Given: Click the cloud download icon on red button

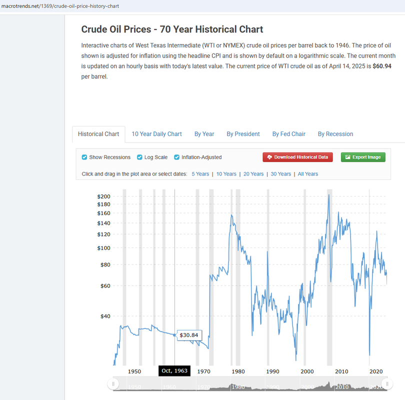Looking at the screenshot, I should tap(269, 157).
